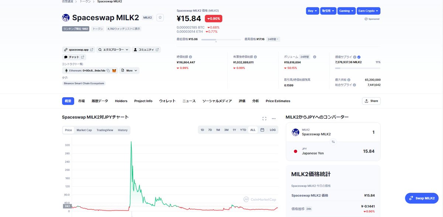Copy the Ethereum contract address icon

[x=108, y=70]
